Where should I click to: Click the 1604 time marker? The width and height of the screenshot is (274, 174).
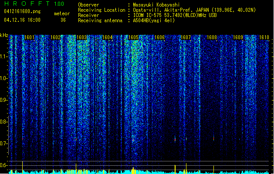(x=108, y=37)
